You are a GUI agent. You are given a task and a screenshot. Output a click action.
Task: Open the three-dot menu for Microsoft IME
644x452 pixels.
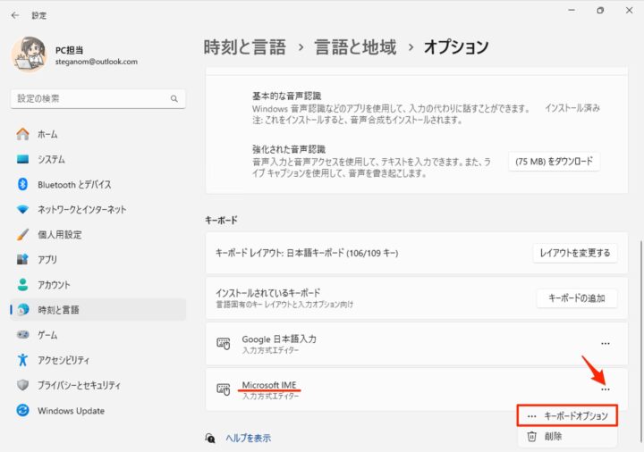pyautogui.click(x=606, y=389)
